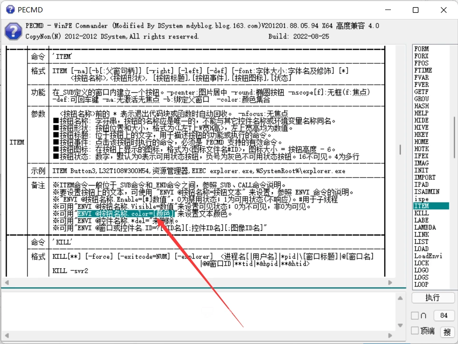
Task: Select LOOP in the command list
Action: [421, 285]
